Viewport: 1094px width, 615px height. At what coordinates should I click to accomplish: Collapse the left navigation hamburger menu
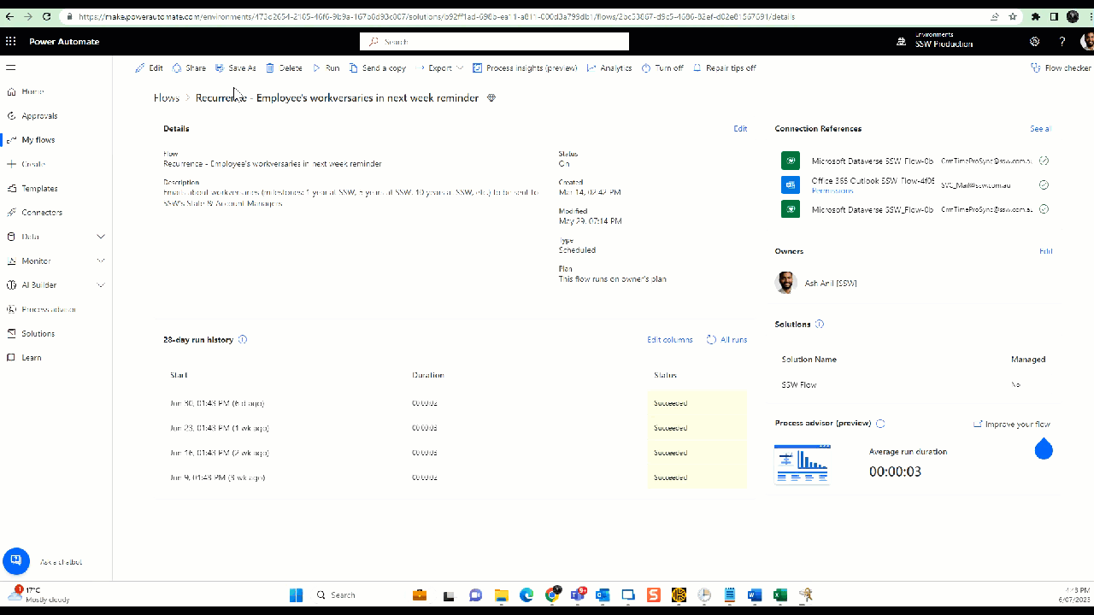click(11, 67)
